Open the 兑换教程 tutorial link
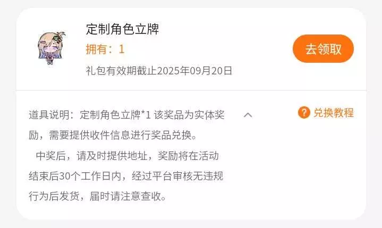382x228 pixels. (x=333, y=113)
